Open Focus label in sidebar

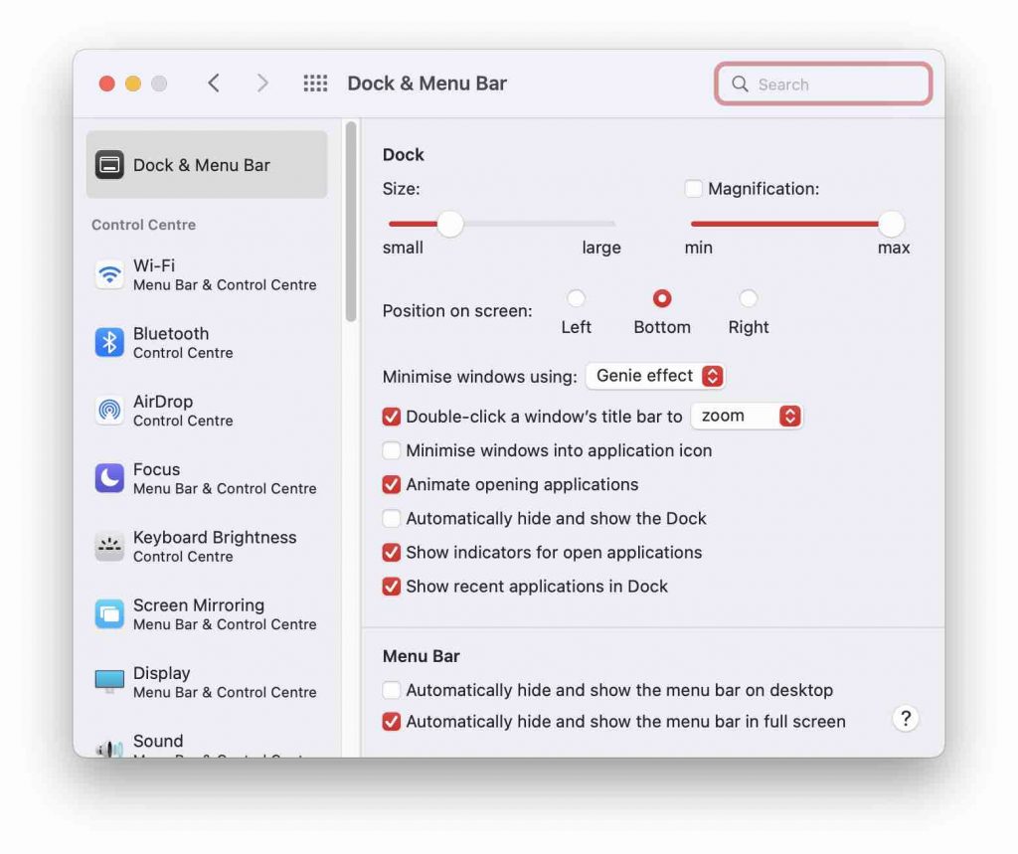[x=156, y=469]
